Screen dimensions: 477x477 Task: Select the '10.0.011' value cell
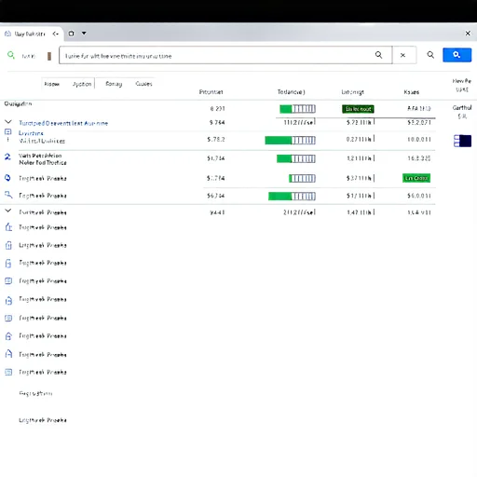[419, 140]
